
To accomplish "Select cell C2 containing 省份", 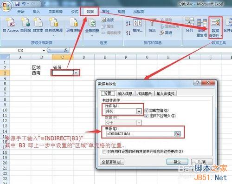I will click(63, 67).
